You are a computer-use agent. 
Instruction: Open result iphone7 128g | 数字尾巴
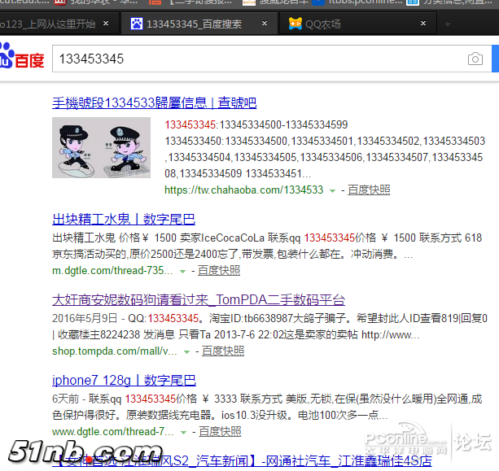coord(124,380)
